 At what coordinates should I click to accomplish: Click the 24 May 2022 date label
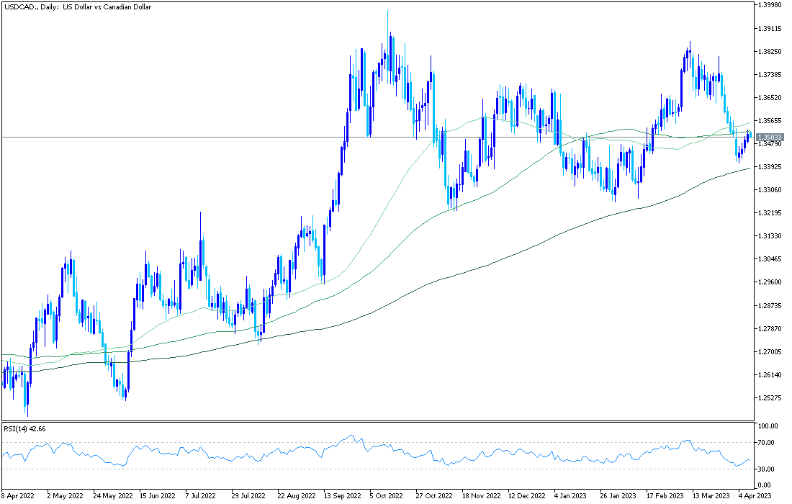click(112, 496)
